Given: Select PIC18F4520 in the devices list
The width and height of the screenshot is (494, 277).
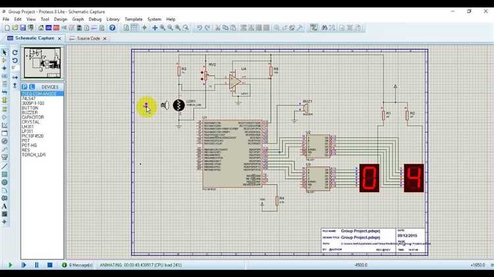Looking at the screenshot, I should point(32,136).
